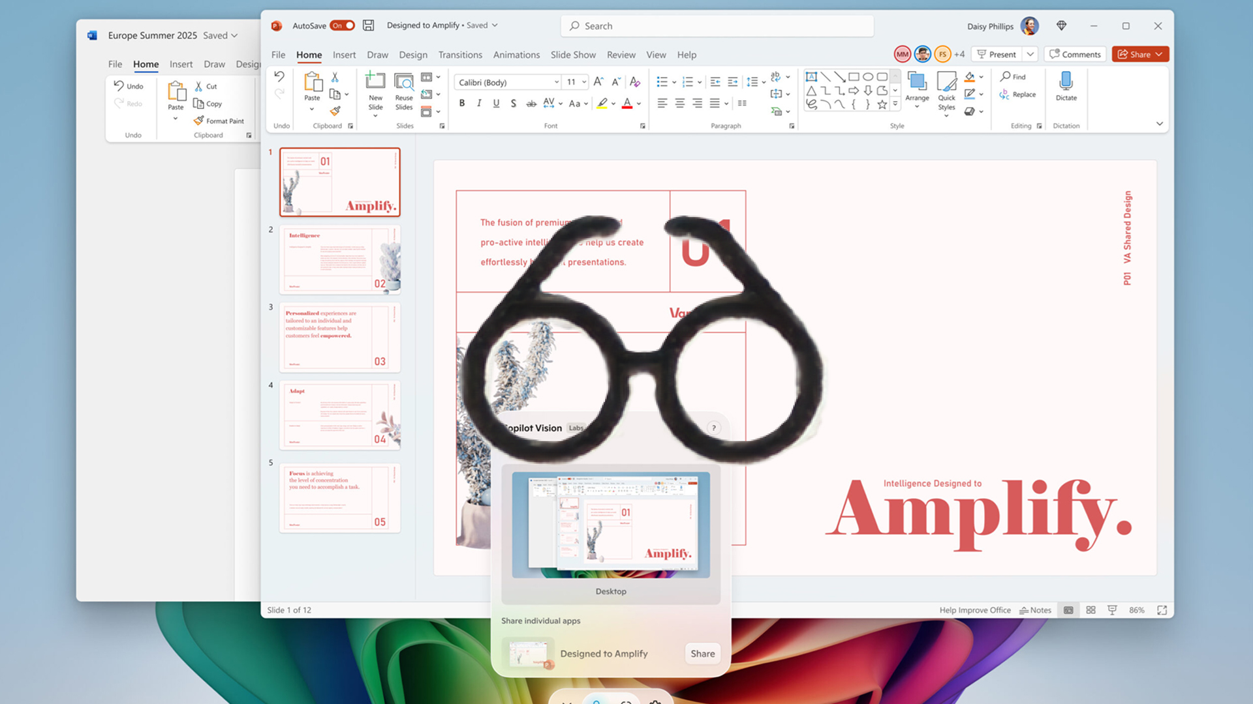1253x704 pixels.
Task: Clear all formatting icon
Action: click(634, 81)
